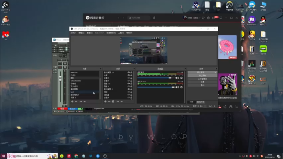Image resolution: width=283 pixels, height=159 pixels.
Task: Click the 停止录制 button
Action: point(202,76)
